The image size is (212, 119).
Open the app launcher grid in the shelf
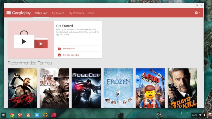click(3, 115)
